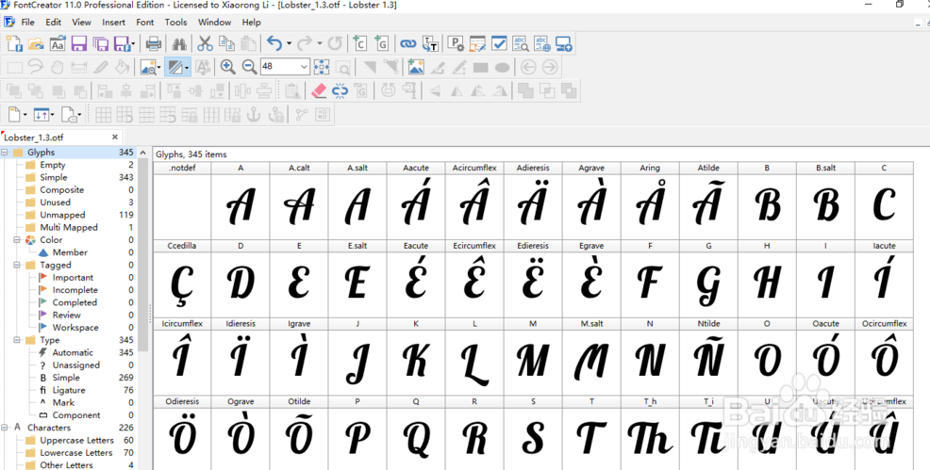Click the Cut scissors icon

pos(205,43)
